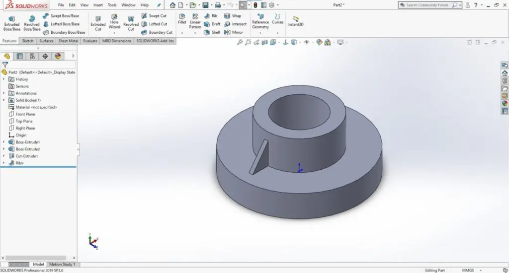The image size is (509, 273).
Task: Click the Swept Boss/Base tool
Action: click(x=61, y=16)
